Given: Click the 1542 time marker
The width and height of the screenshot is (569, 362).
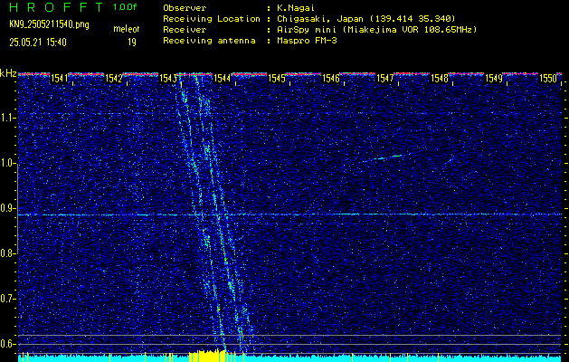Looking at the screenshot, I should point(113,78).
